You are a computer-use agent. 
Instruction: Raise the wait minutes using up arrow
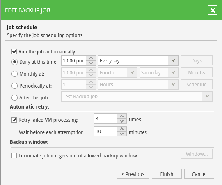click(x=121, y=129)
